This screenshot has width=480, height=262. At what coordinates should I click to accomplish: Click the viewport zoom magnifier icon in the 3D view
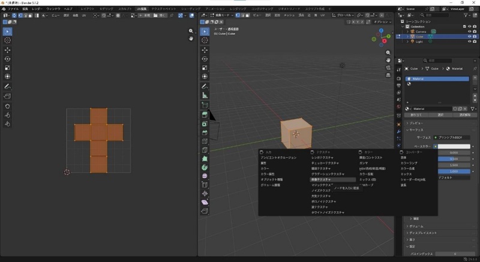tap(388, 53)
